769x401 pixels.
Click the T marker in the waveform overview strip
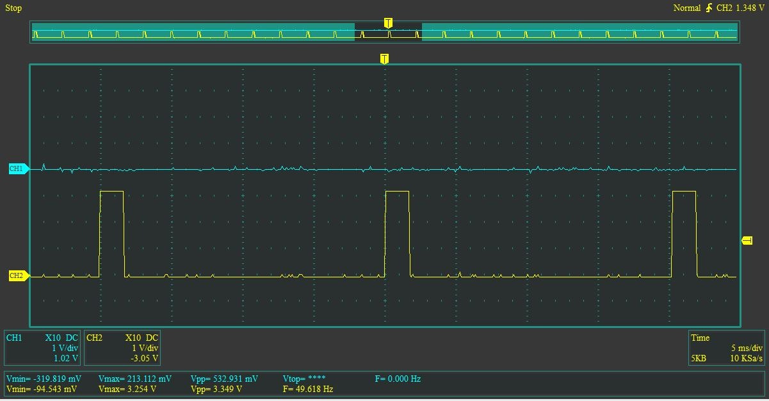point(387,21)
